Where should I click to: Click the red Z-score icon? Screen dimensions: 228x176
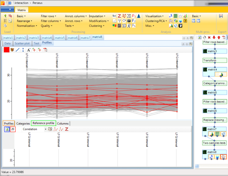[119, 16]
